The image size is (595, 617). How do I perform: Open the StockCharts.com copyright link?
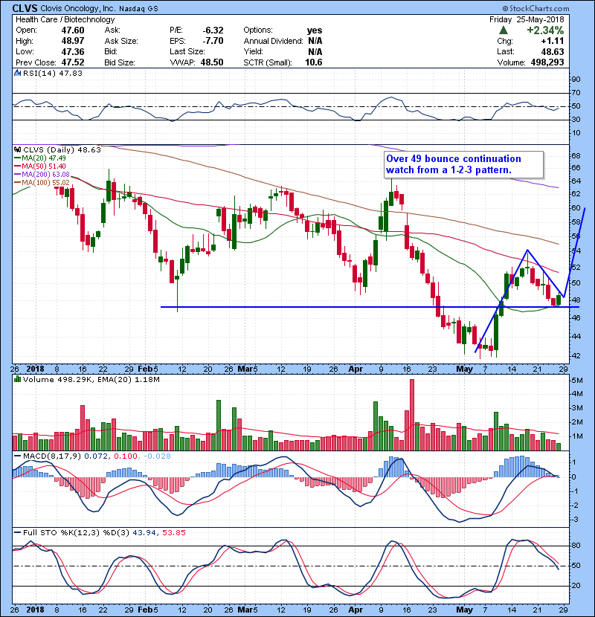pyautogui.click(x=535, y=8)
